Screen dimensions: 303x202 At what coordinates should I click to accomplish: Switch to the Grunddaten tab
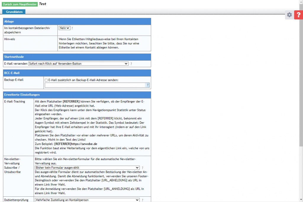click(14, 12)
